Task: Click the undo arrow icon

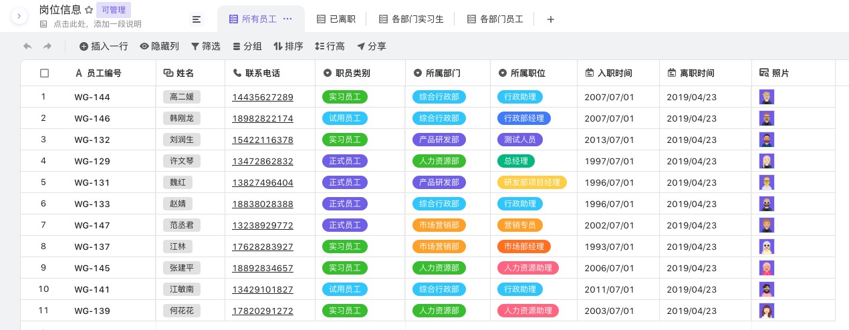Action: [27, 46]
